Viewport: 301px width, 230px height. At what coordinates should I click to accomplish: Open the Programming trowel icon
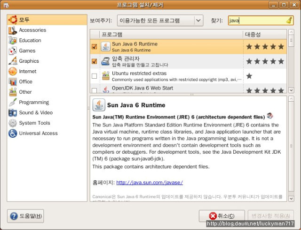click(13, 102)
